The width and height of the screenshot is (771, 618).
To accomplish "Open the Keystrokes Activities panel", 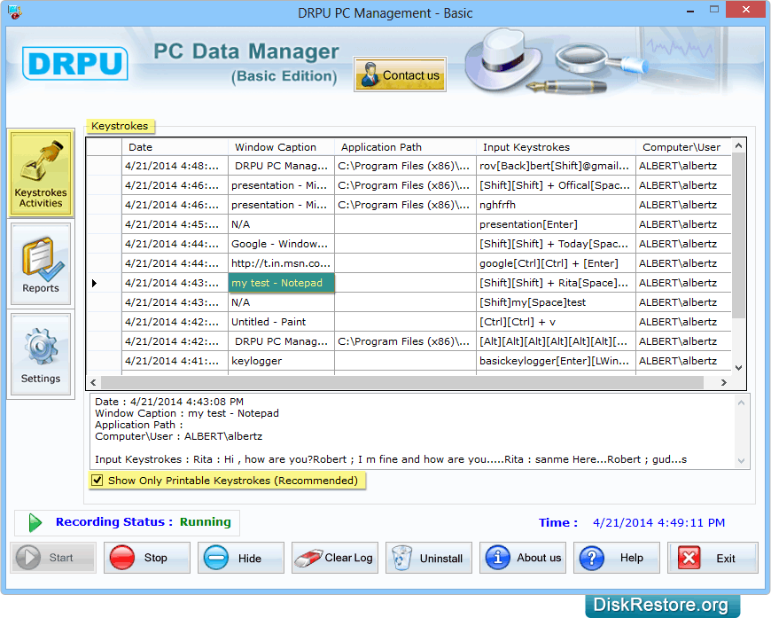I will [41, 173].
